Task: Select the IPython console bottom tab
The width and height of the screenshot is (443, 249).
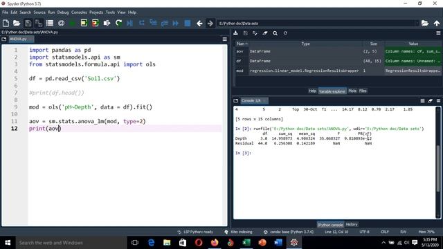Action: coord(330,225)
